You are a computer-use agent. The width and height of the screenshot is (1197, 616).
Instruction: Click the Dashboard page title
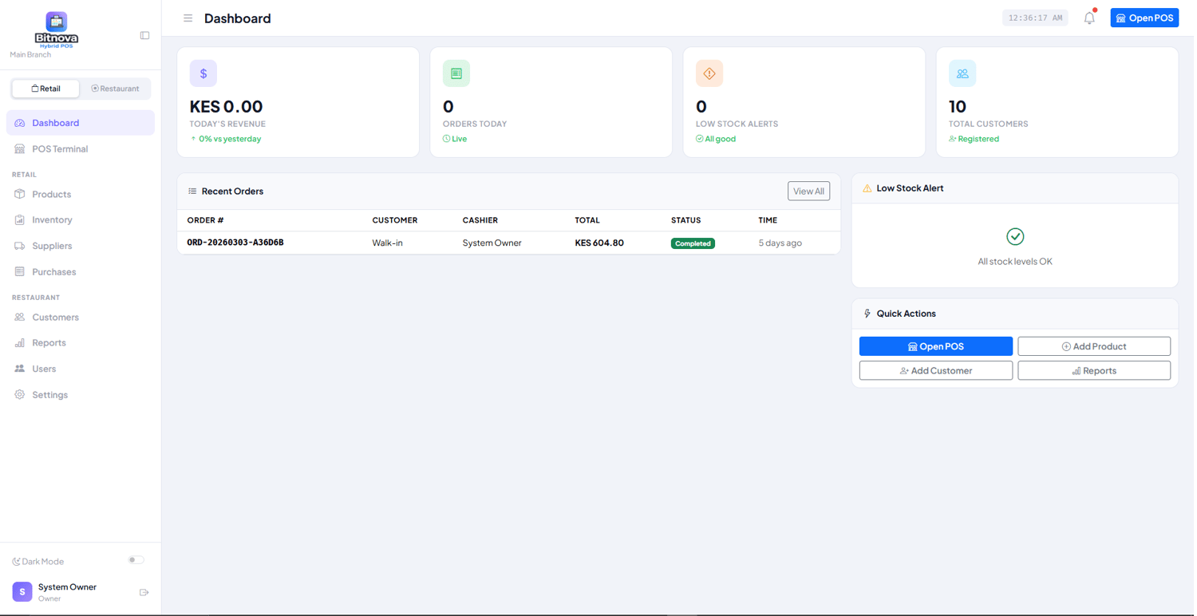(x=238, y=18)
